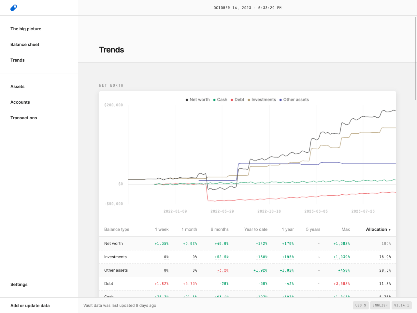Click the blue app logo icon
This screenshot has width=417, height=313.
pyautogui.click(x=14, y=8)
